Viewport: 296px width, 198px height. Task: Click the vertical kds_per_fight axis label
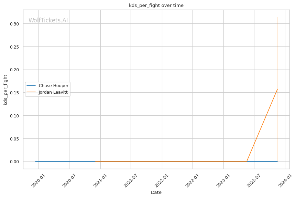coord(6,90)
